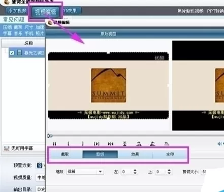Click the main window application logo icon
This screenshot has width=224, height=192.
[7, 2]
